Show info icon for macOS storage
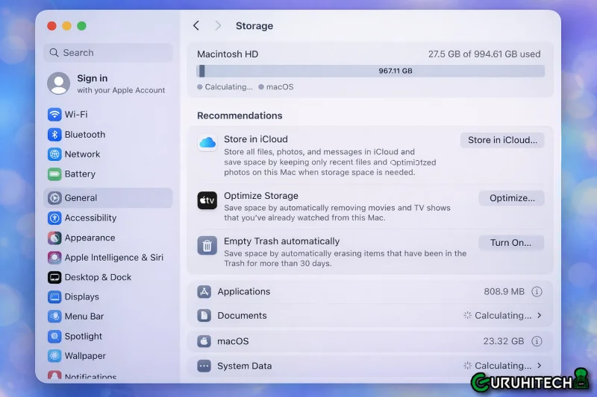 tap(537, 341)
